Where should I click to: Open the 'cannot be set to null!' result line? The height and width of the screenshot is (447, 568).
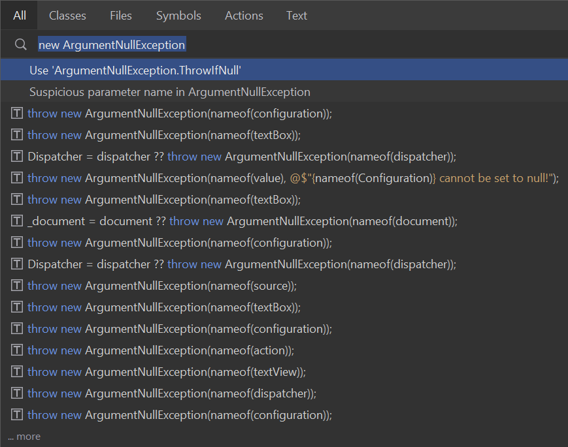(x=293, y=178)
